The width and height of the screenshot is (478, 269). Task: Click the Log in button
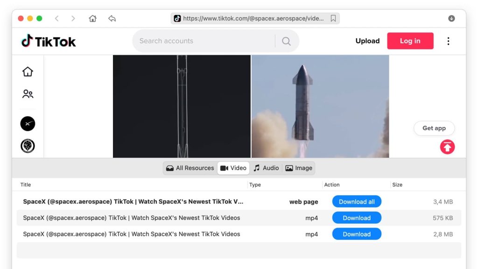410,41
